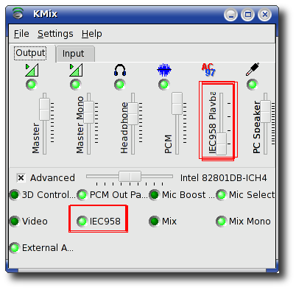The height and width of the screenshot is (290, 296).
Task: Close the KMix window
Action: [264, 15]
